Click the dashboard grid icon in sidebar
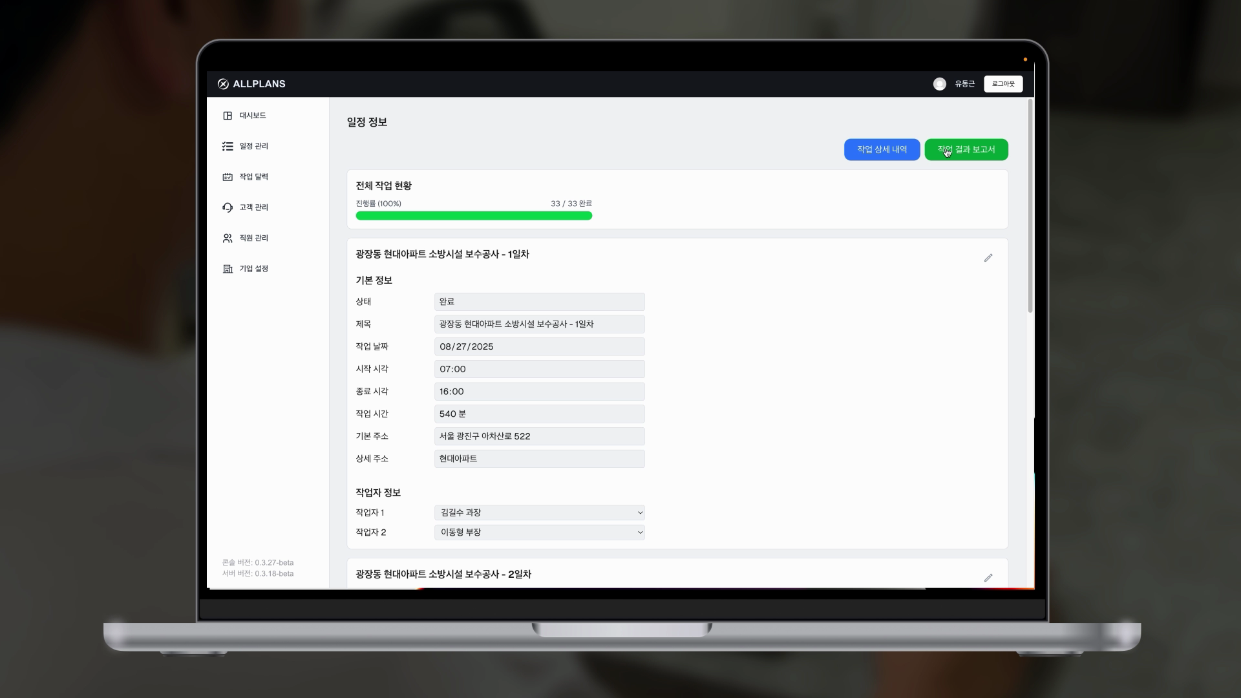Viewport: 1241px width, 698px height. click(x=228, y=116)
